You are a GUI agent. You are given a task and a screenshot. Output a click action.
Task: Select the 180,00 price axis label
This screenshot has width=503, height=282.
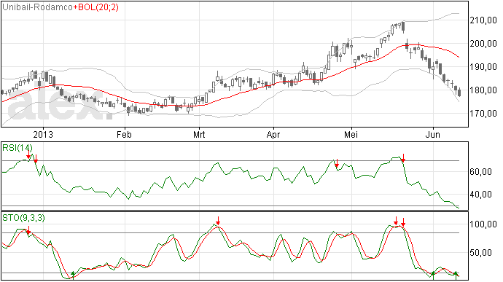[483, 90]
